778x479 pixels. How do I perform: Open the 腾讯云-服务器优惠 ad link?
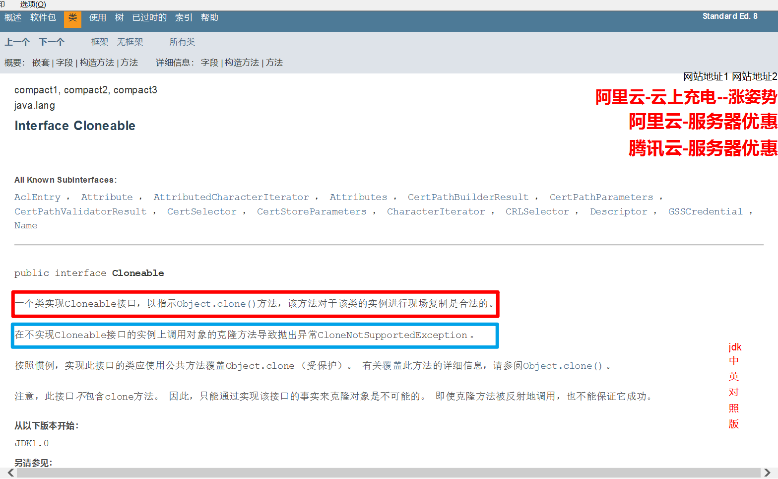[703, 148]
